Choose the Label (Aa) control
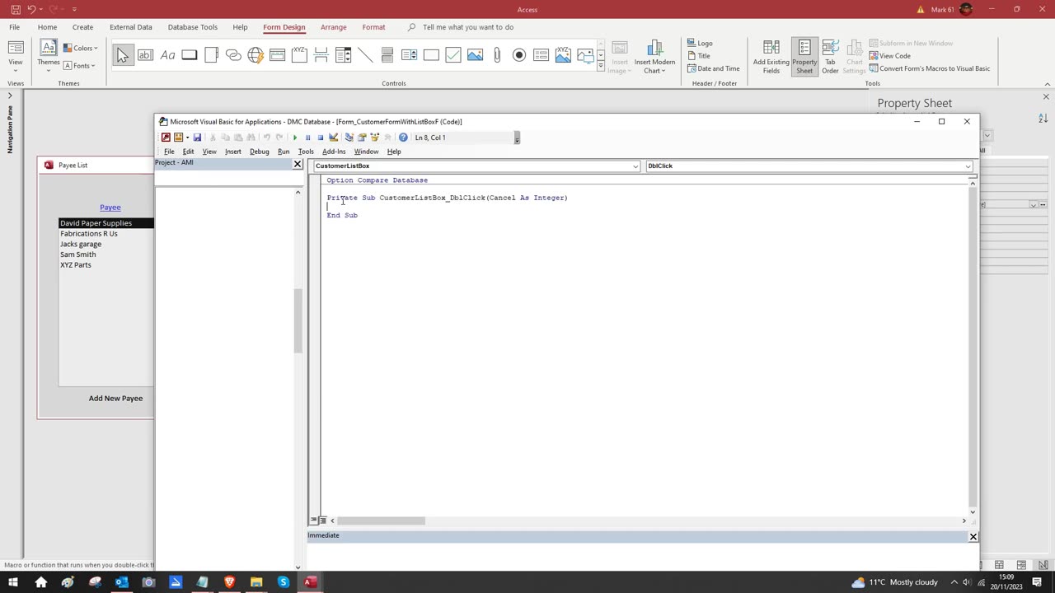The width and height of the screenshot is (1055, 593). (x=167, y=55)
